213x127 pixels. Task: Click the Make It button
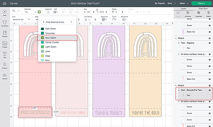[x=201, y=3]
